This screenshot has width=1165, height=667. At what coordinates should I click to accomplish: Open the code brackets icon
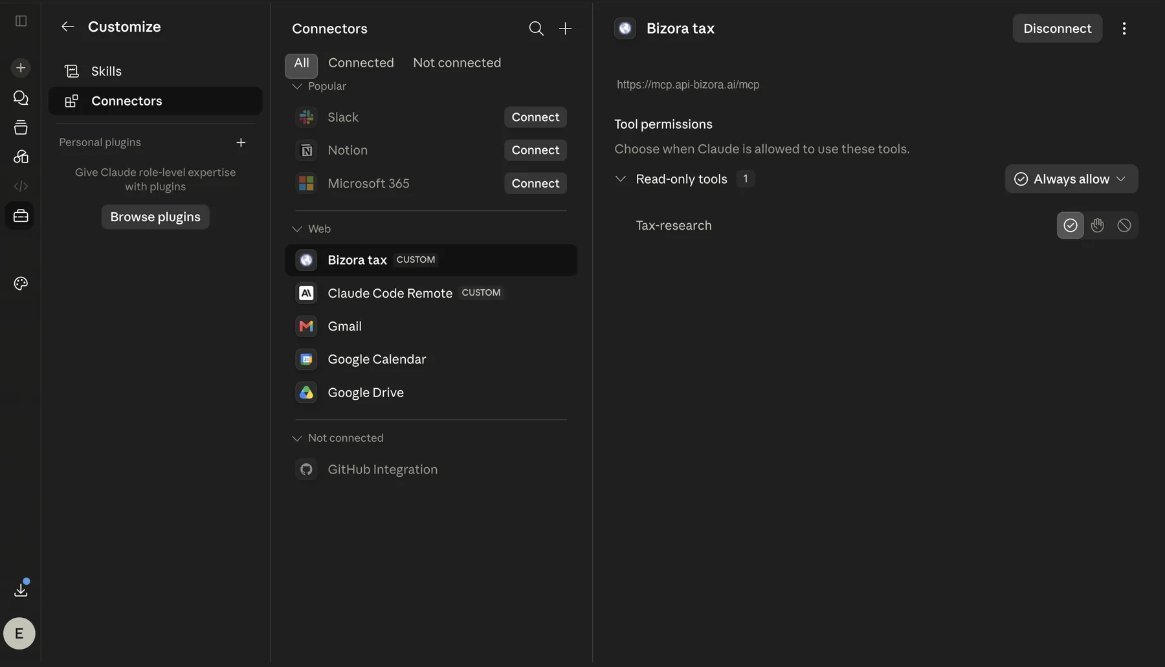point(21,186)
